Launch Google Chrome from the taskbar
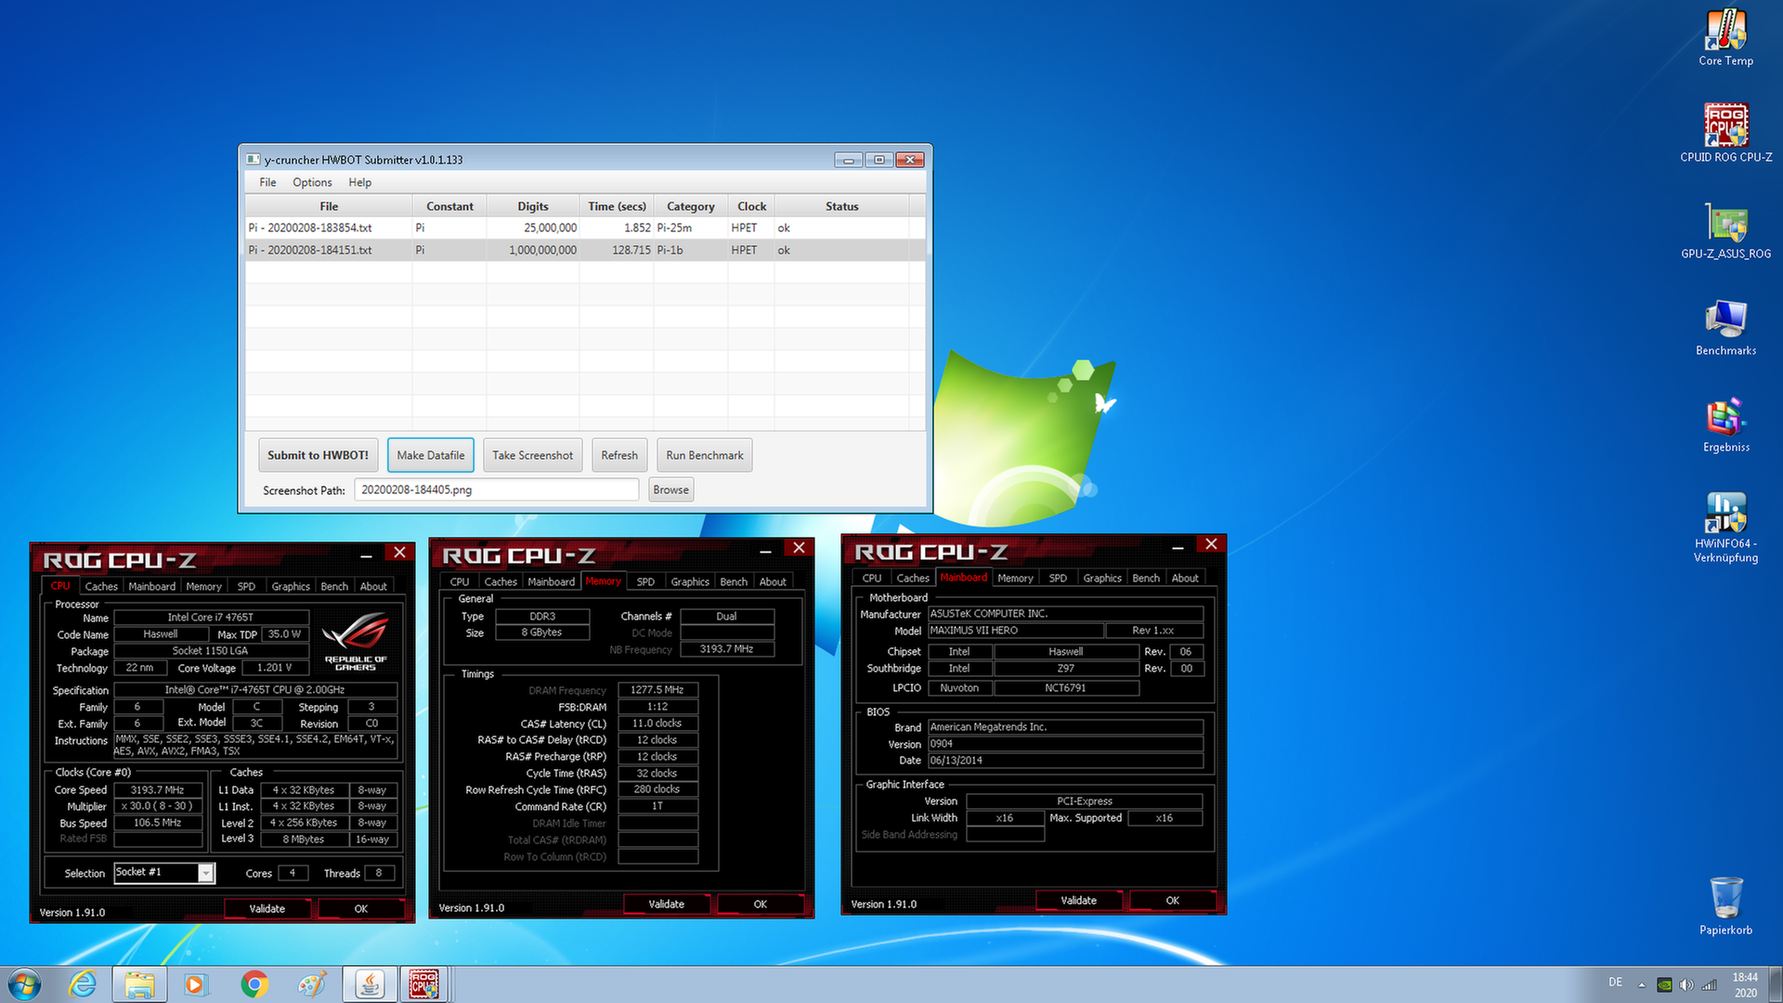 point(254,984)
